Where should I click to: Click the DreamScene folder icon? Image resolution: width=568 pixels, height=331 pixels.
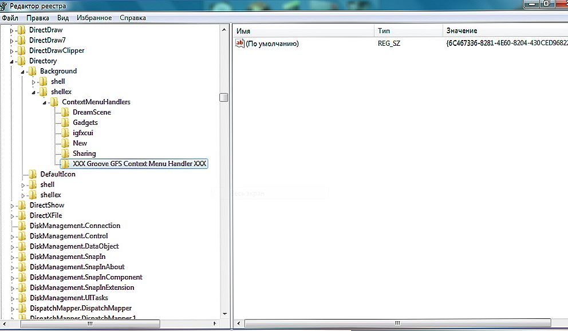[x=65, y=112]
